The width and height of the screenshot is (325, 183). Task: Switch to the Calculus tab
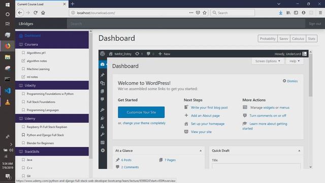(x=298, y=39)
